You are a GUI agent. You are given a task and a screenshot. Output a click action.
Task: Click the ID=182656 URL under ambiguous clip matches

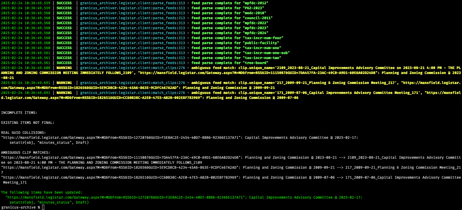[x=120, y=167]
